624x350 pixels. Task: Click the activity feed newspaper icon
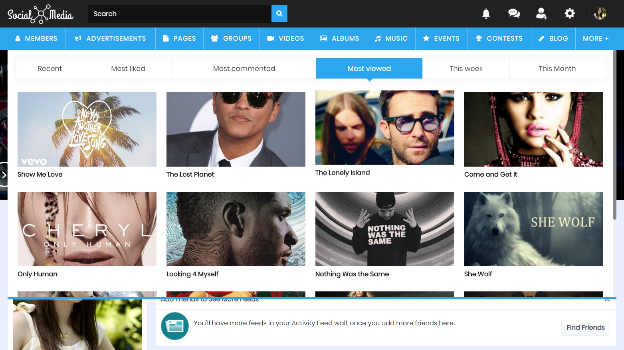[175, 326]
